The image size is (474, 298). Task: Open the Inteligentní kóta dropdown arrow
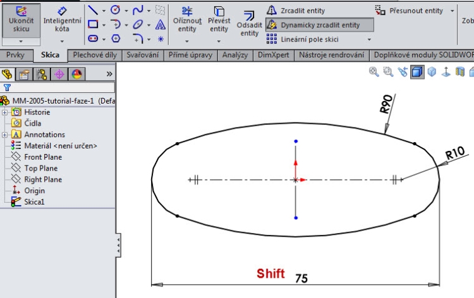62,41
